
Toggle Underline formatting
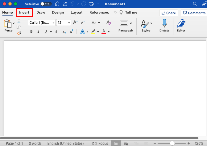pos(46,31)
